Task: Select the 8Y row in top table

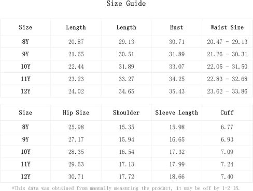Action: pos(126,42)
